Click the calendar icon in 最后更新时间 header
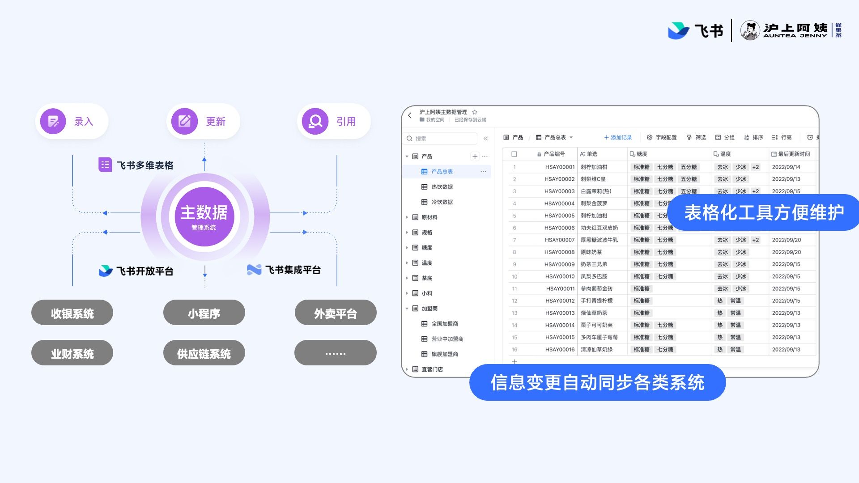Image resolution: width=859 pixels, height=483 pixels. [774, 154]
